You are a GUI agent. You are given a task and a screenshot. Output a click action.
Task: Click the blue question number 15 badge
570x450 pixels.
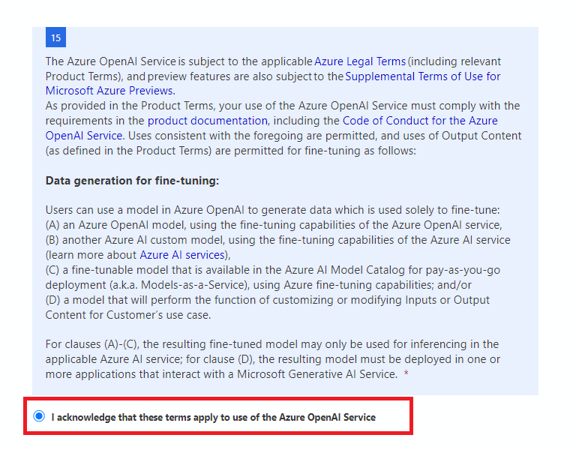(55, 37)
